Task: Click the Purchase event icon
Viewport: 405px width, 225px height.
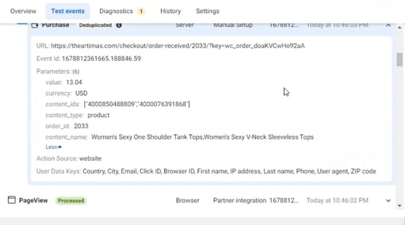Action: point(35,25)
